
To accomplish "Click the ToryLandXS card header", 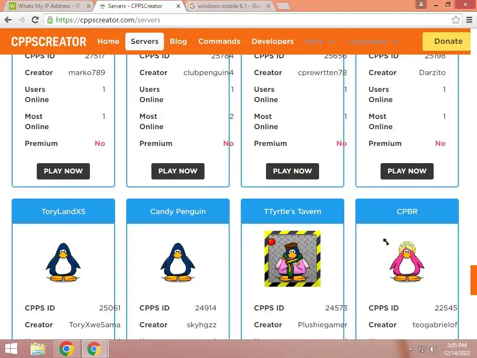I will coord(63,211).
